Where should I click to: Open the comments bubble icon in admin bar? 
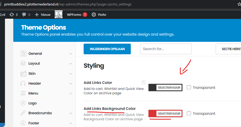pos(24,15)
